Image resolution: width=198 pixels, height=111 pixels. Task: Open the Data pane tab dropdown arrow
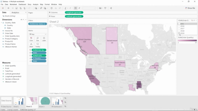click(x=26, y=12)
